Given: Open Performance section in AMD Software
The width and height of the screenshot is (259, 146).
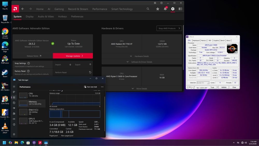Looking at the screenshot, I should (x=100, y=9).
